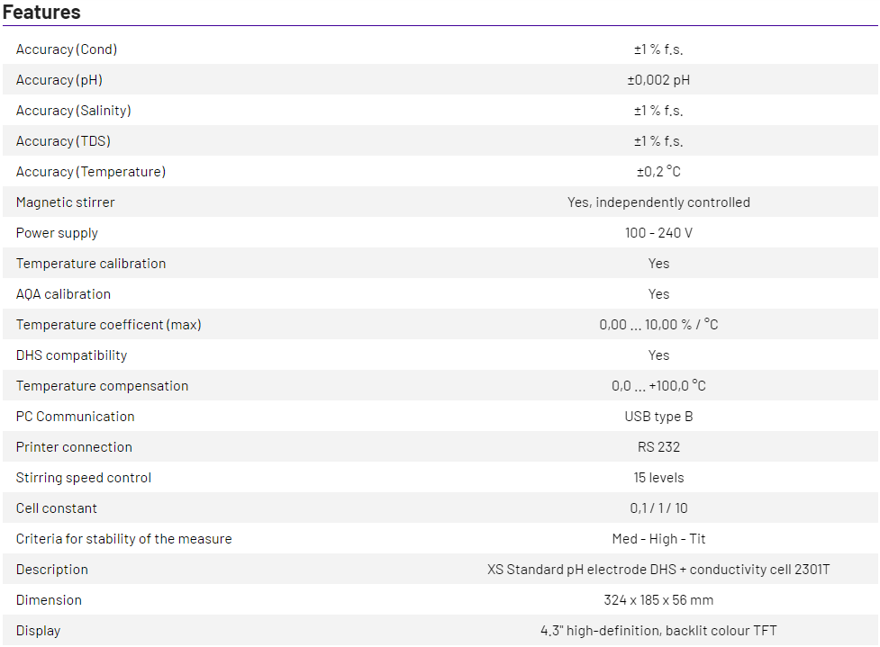Click the RS 232 printer connection value

tap(658, 447)
